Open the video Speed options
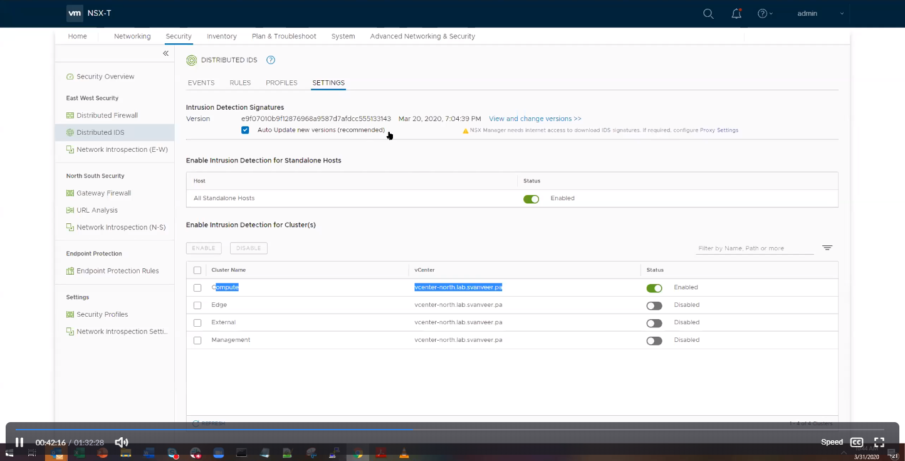Image resolution: width=905 pixels, height=461 pixels. [832, 442]
